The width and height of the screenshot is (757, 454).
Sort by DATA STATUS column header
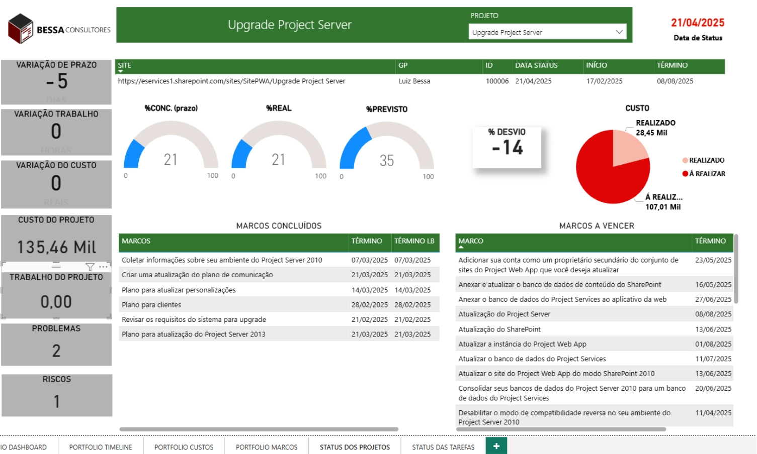click(547, 65)
